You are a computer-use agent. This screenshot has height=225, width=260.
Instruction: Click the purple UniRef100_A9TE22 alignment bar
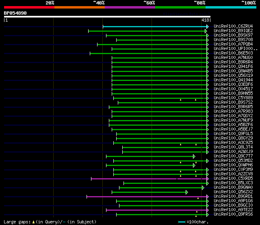click(x=156, y=210)
